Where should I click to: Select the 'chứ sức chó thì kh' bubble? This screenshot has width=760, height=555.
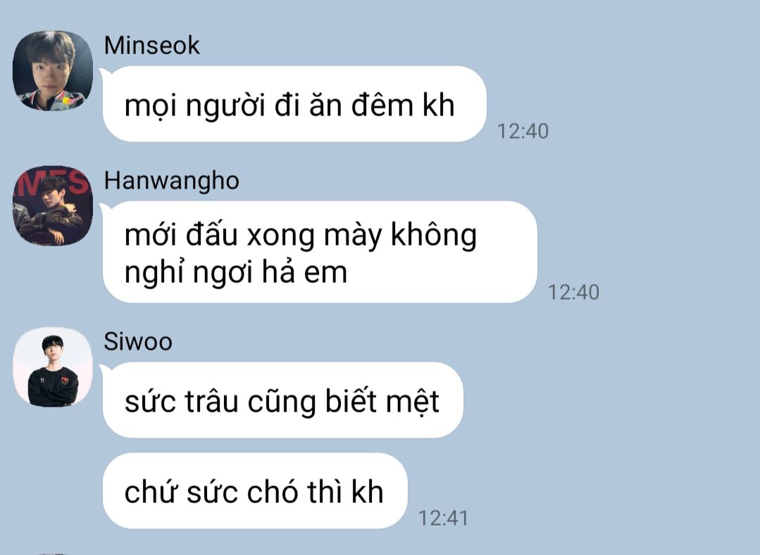pos(255,491)
